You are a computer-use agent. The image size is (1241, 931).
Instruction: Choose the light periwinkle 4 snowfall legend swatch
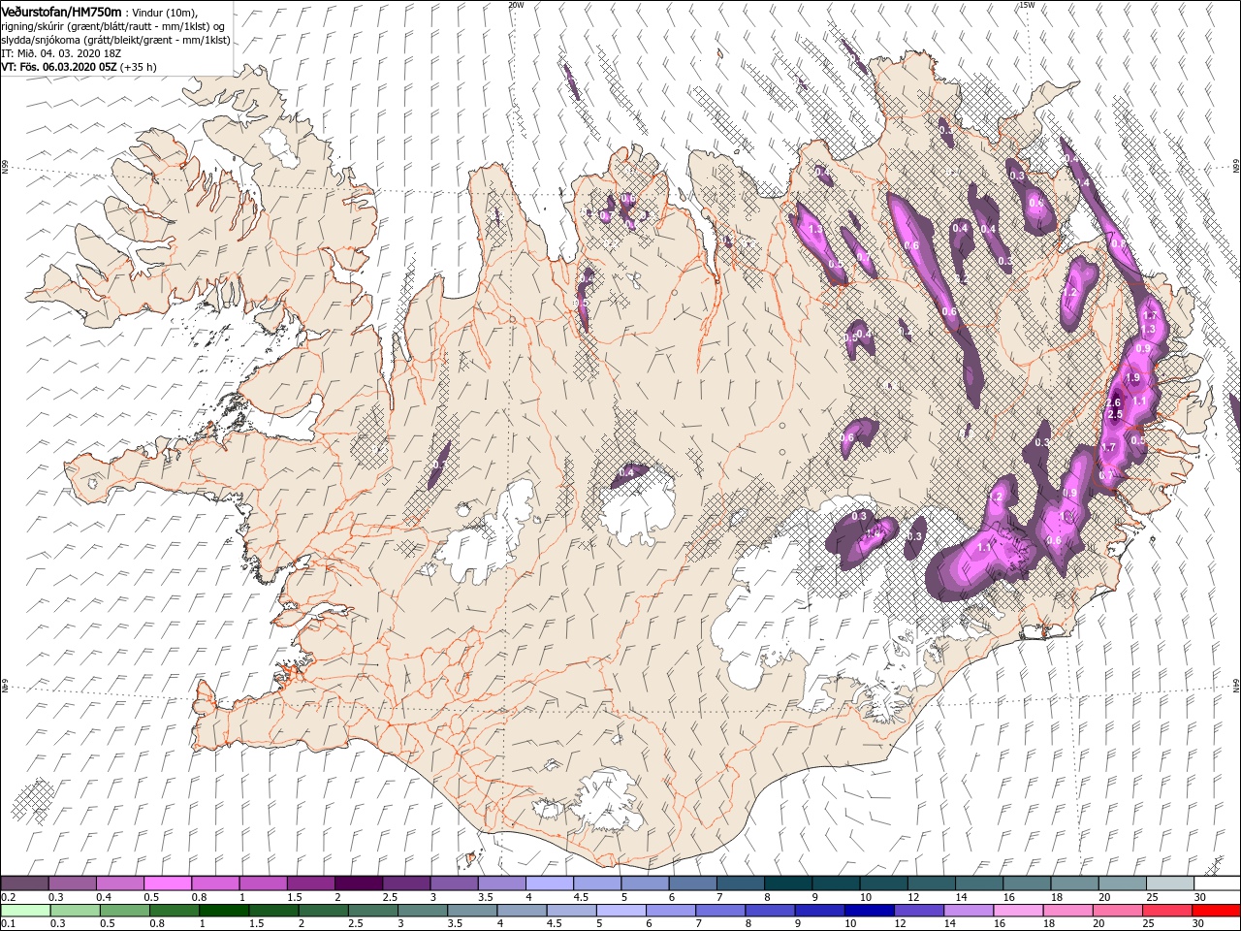point(549,883)
